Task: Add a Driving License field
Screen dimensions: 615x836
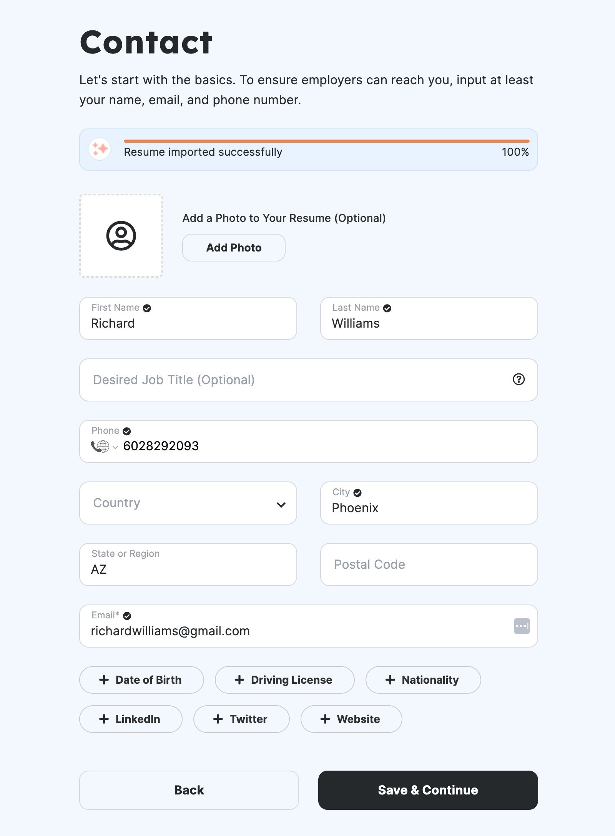Action: click(284, 680)
